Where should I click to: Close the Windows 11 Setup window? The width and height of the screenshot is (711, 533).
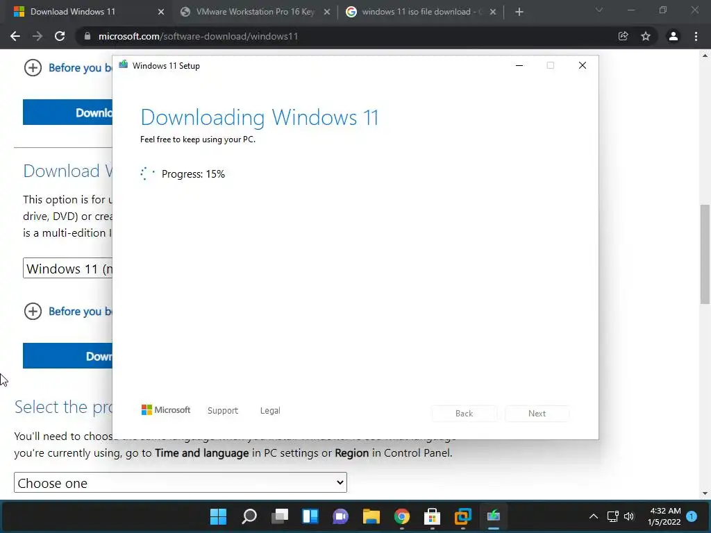click(x=583, y=66)
